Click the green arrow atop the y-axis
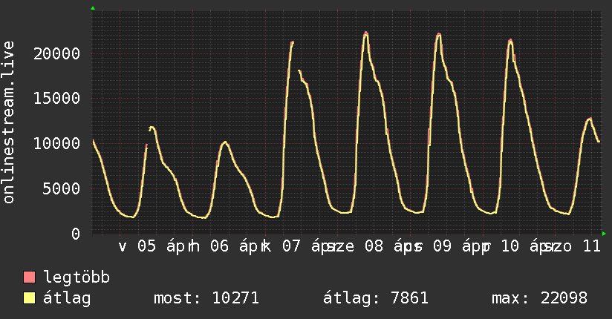The height and width of the screenshot is (319, 612). coord(92,8)
